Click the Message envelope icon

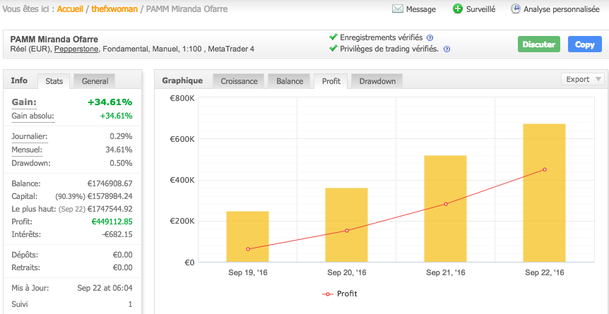[397, 9]
